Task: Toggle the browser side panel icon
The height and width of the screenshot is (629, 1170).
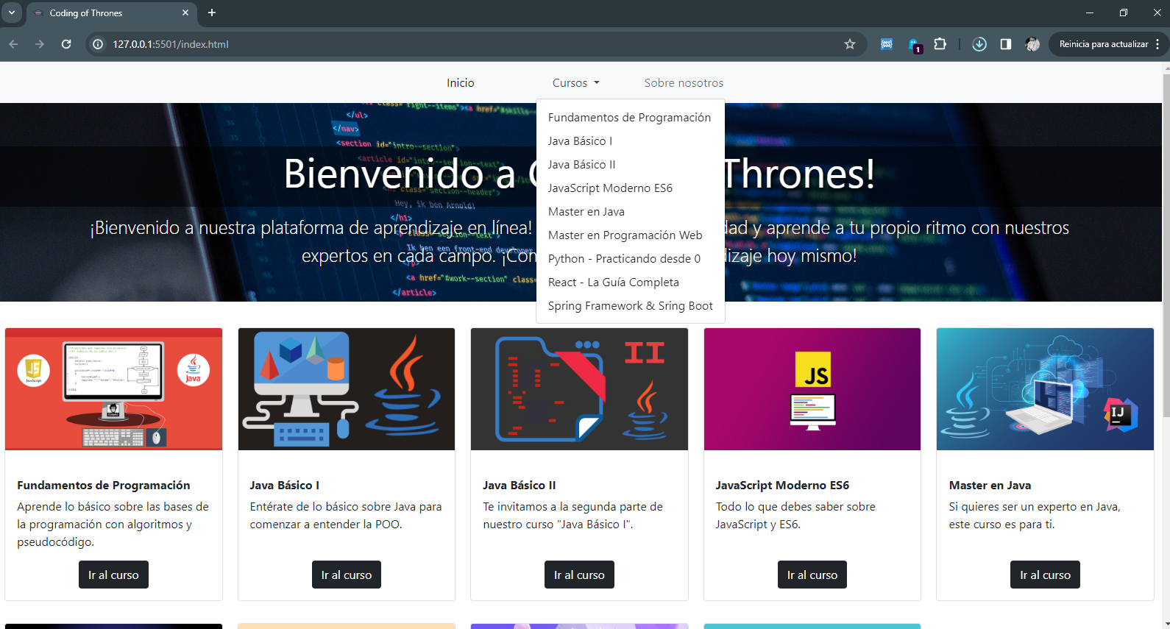Action: 1006,44
